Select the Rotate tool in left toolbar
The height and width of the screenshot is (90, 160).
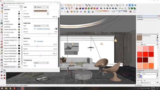point(1,44)
